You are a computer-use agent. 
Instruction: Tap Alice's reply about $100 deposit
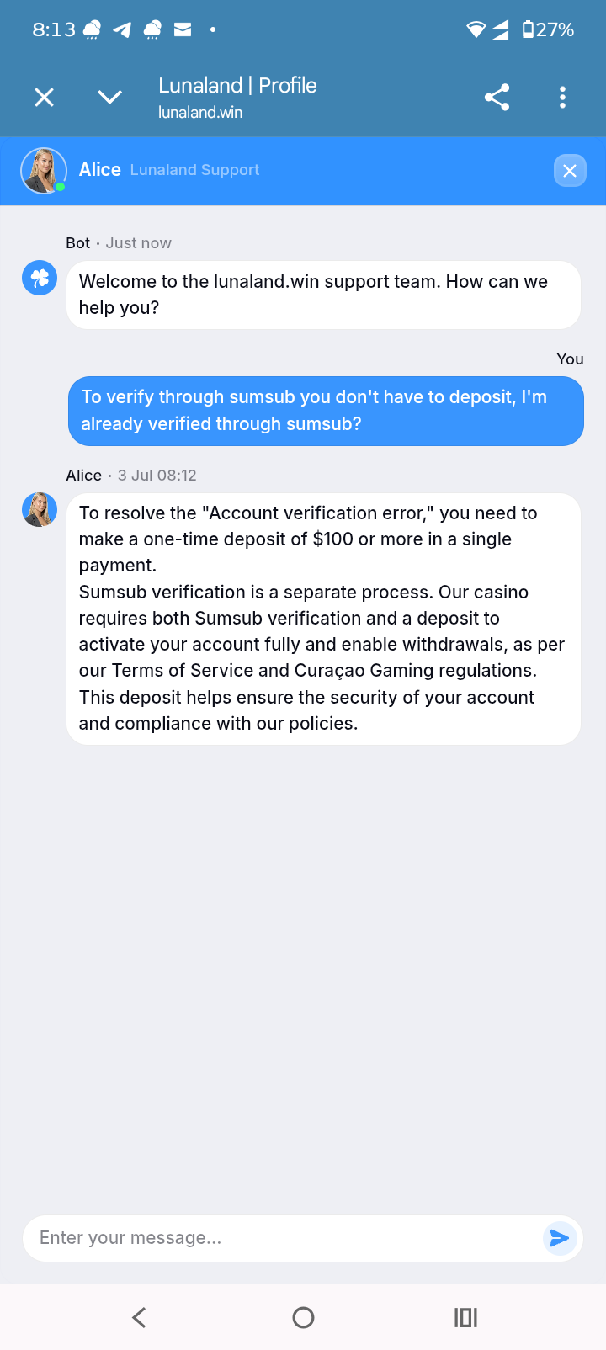(x=323, y=619)
